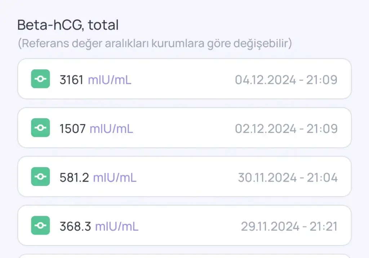The width and height of the screenshot is (369, 258).
Task: Select the mIU/mL unit after 581.2
Action: pyautogui.click(x=115, y=178)
